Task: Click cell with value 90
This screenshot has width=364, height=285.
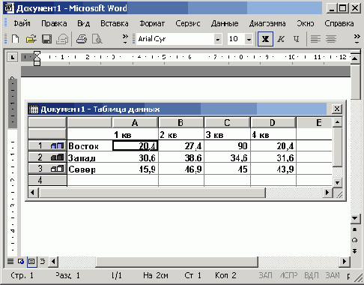Action: click(227, 145)
